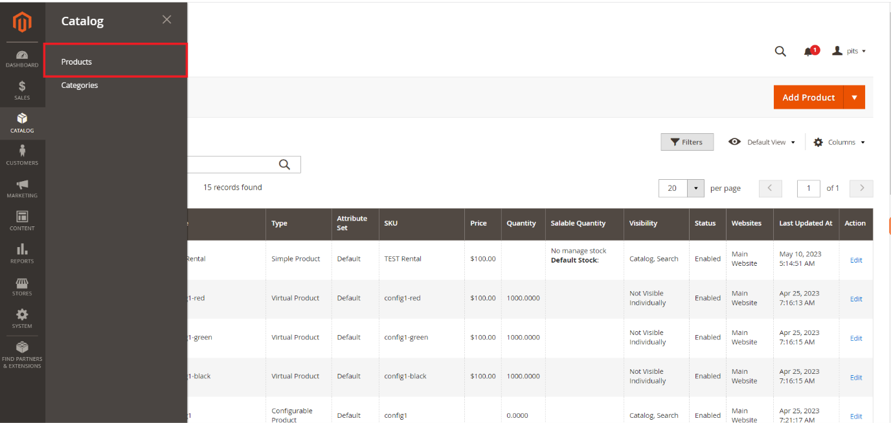Open the Default View dropdown
Viewport: 891px width, 423px height.
coord(762,142)
